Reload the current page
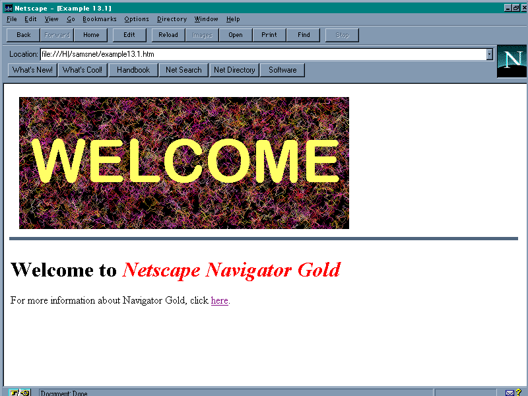 point(168,35)
